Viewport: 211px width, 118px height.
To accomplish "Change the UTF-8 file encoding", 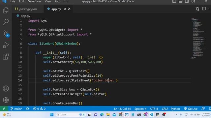I will [x=154, y=108].
